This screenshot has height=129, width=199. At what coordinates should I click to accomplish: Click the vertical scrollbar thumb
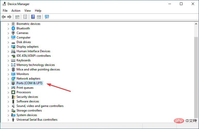196,77
